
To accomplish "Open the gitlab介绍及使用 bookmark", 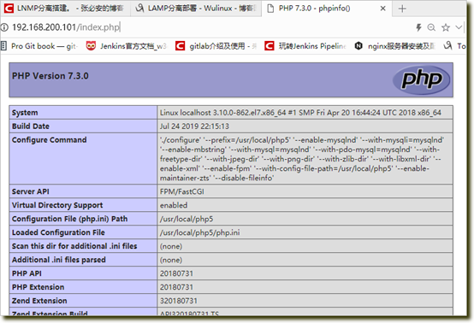I will click(x=216, y=46).
